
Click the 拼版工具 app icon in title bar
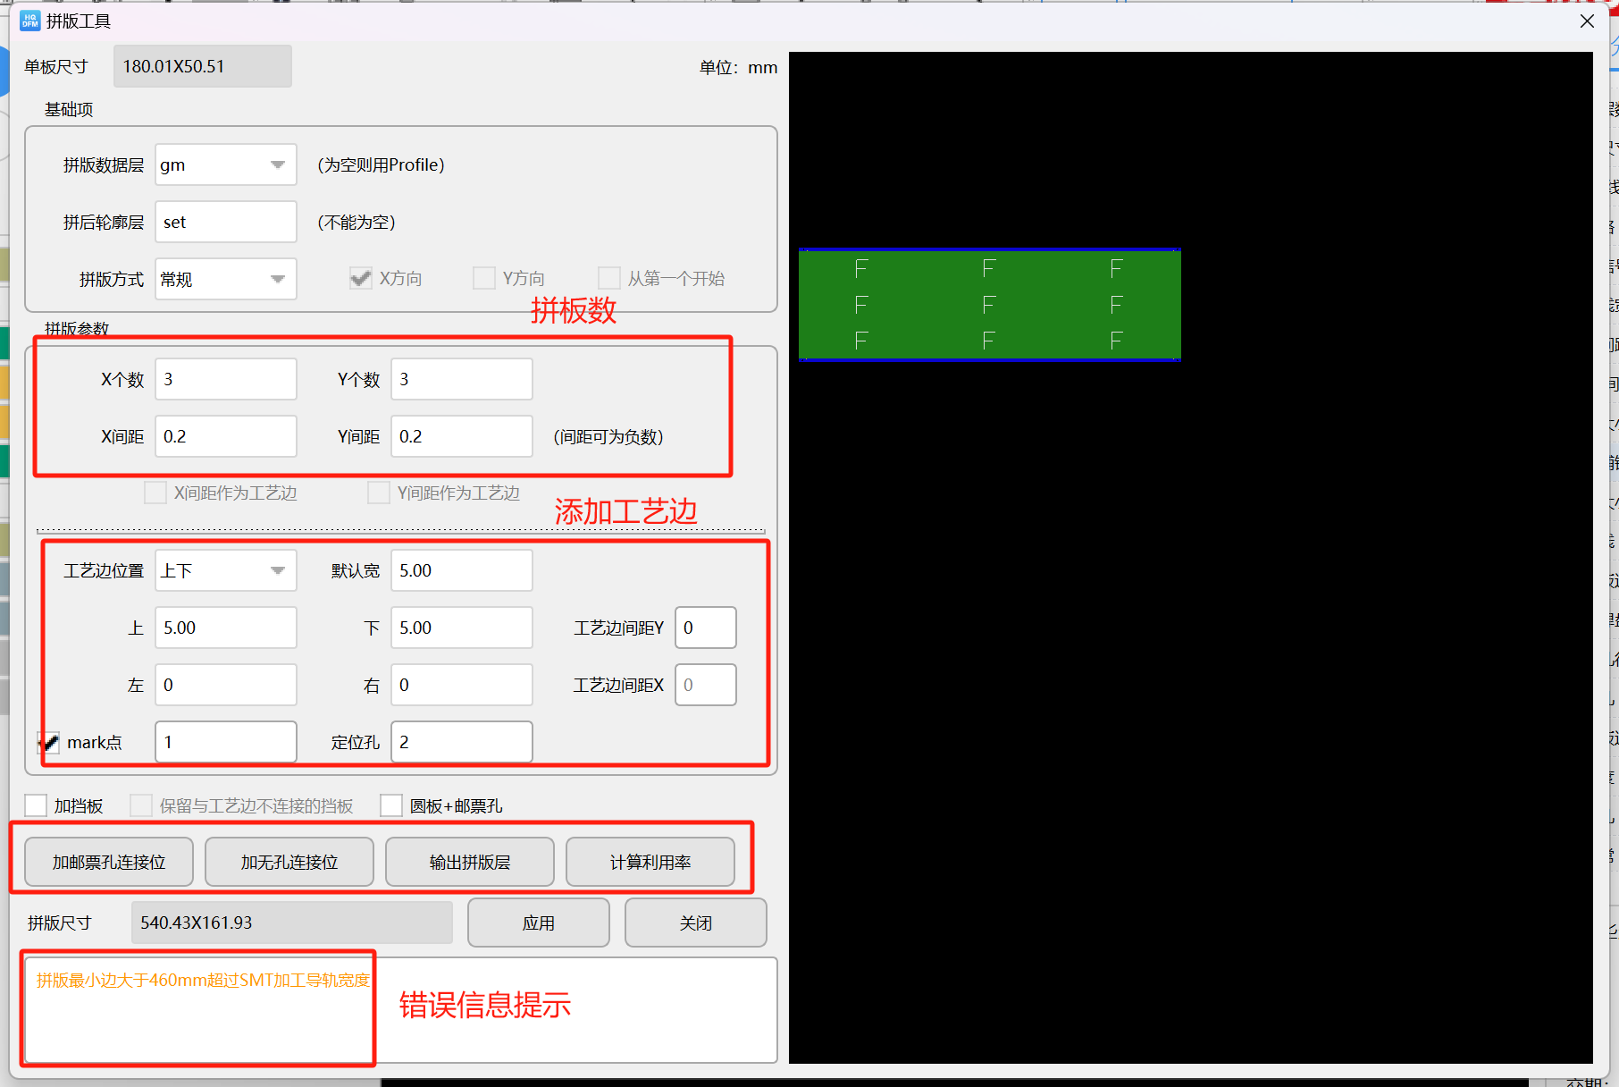pyautogui.click(x=29, y=21)
